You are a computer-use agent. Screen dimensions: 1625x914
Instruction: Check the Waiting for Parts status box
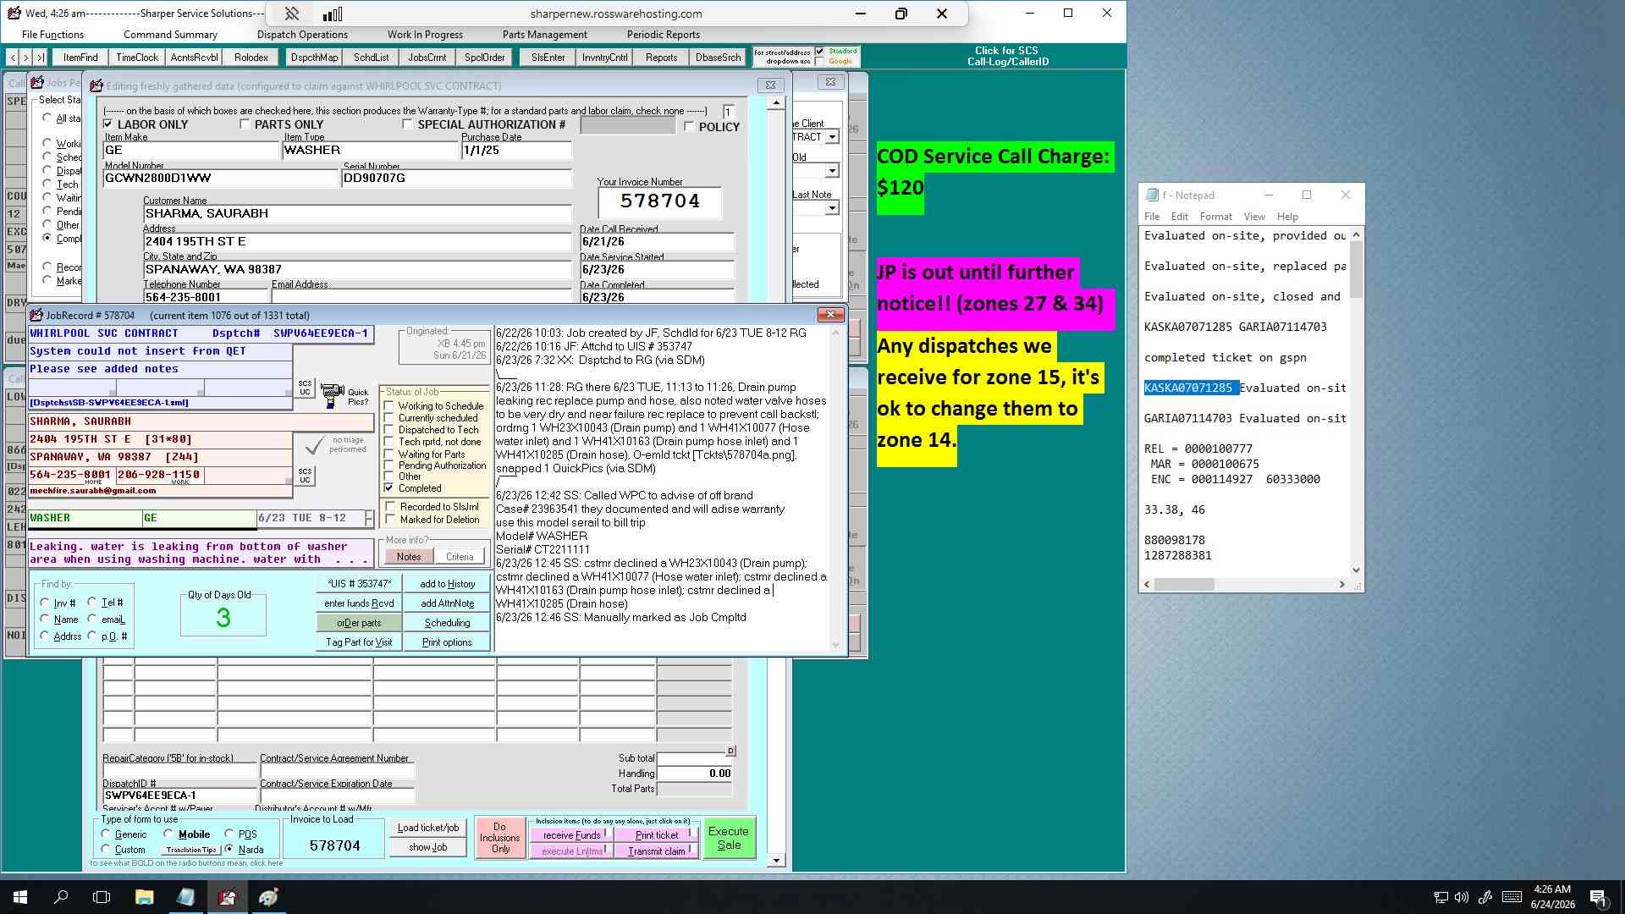point(389,454)
